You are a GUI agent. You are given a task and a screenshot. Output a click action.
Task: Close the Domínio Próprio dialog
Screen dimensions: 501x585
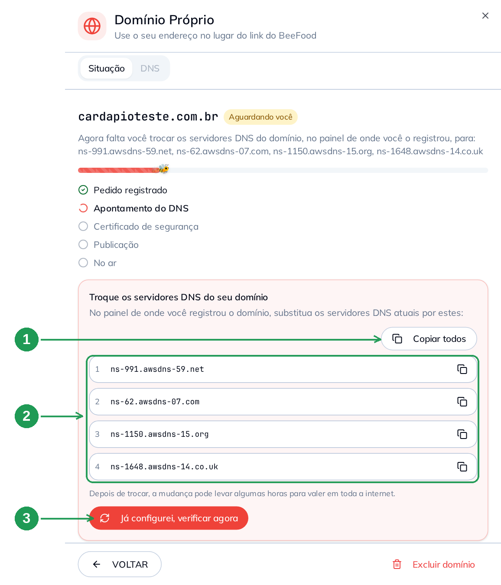tap(485, 16)
